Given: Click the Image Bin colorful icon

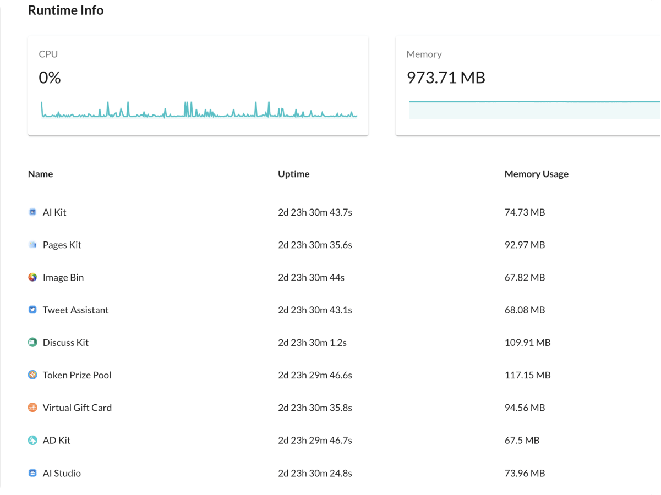Looking at the screenshot, I should pyautogui.click(x=32, y=277).
